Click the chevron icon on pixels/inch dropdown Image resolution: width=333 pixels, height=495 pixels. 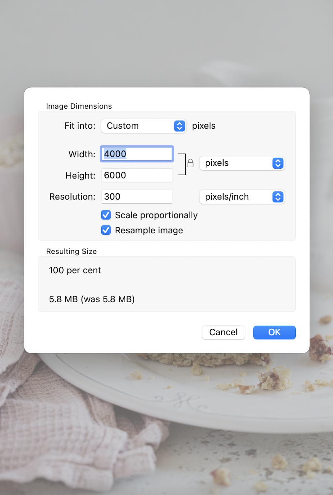coord(278,197)
